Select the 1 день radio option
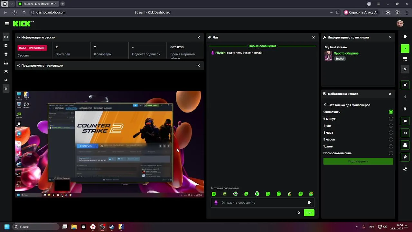Screen dimensions: 412x232 (x=391, y=146)
